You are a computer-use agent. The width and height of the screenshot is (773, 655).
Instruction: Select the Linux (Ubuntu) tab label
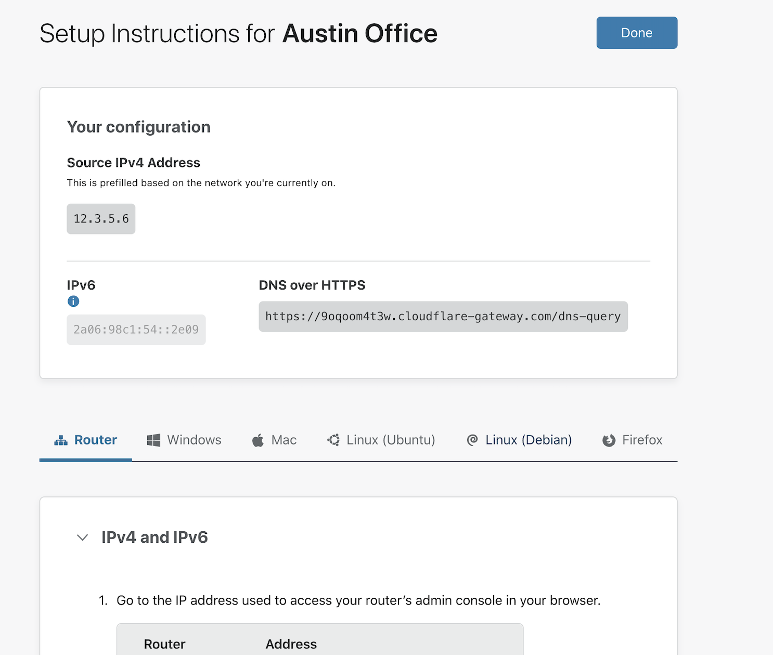click(x=390, y=440)
